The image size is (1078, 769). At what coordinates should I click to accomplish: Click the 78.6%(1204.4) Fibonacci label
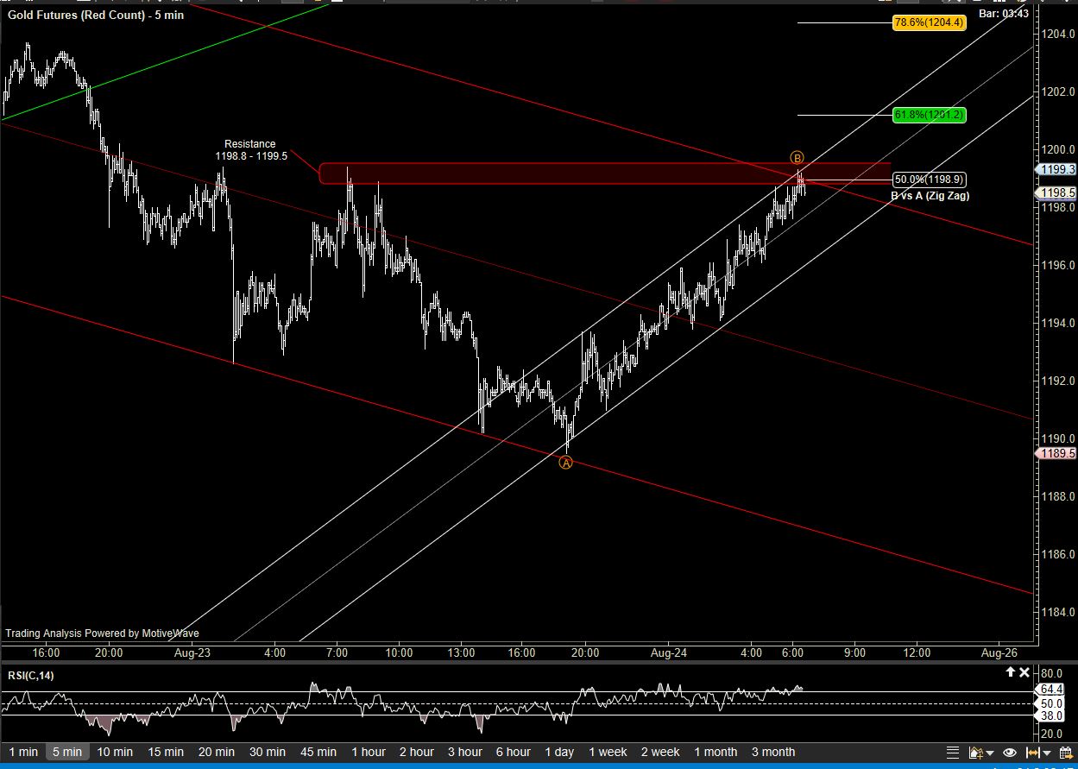(x=929, y=22)
